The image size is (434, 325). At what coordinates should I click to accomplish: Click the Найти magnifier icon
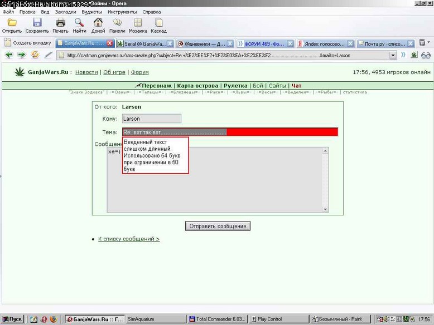pos(79,23)
